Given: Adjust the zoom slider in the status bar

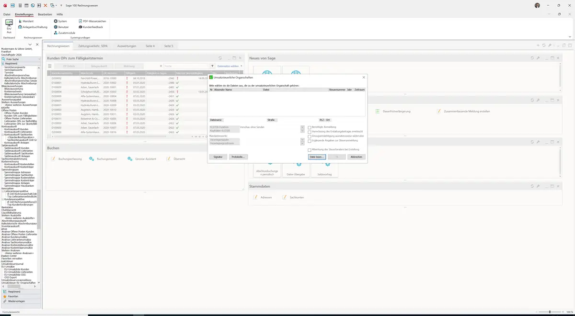Looking at the screenshot, I should (x=550, y=312).
